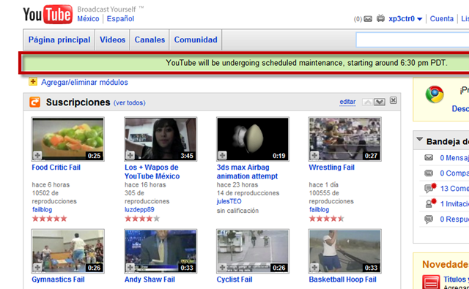Open the xp3ctr0 account dropdown arrow

click(x=419, y=19)
